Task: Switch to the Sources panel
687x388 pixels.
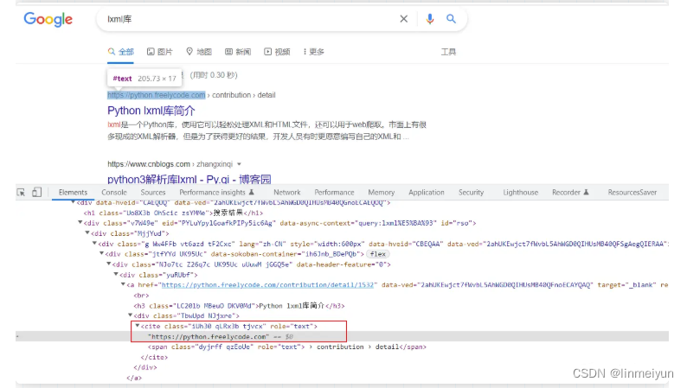Action: (153, 193)
